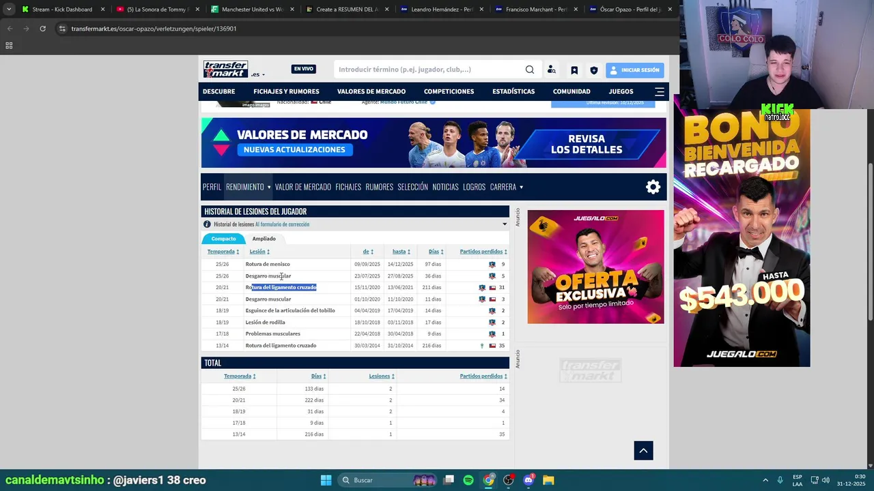This screenshot has height=491, width=874.
Task: Switch to the Ampliado tab
Action: (264, 239)
